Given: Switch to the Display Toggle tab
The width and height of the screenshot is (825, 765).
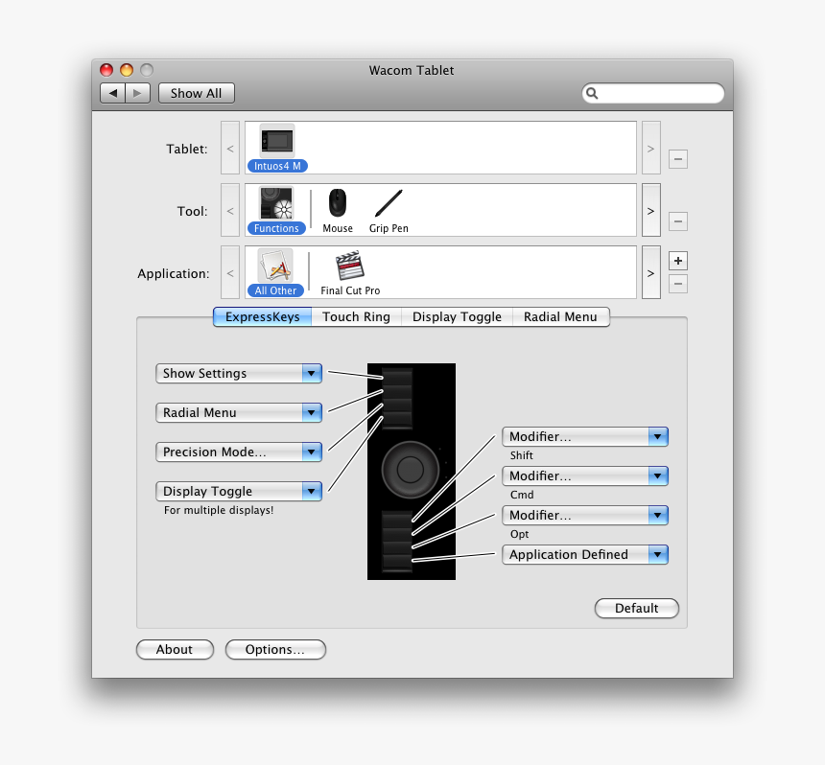Looking at the screenshot, I should point(457,317).
